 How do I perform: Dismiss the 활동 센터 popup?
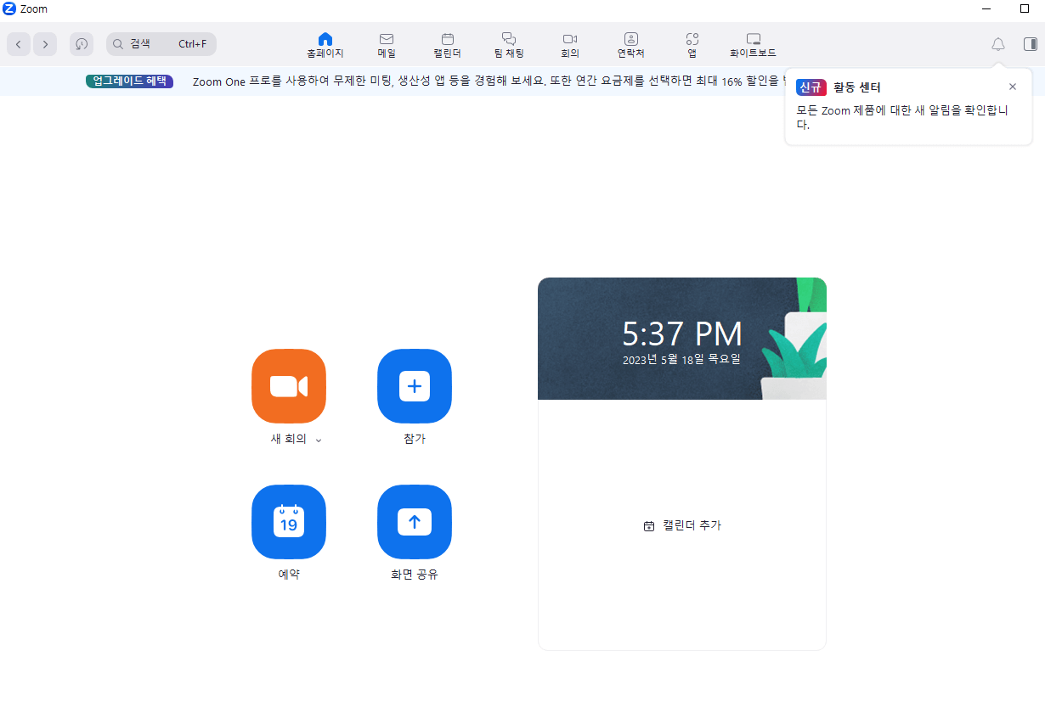click(1013, 87)
